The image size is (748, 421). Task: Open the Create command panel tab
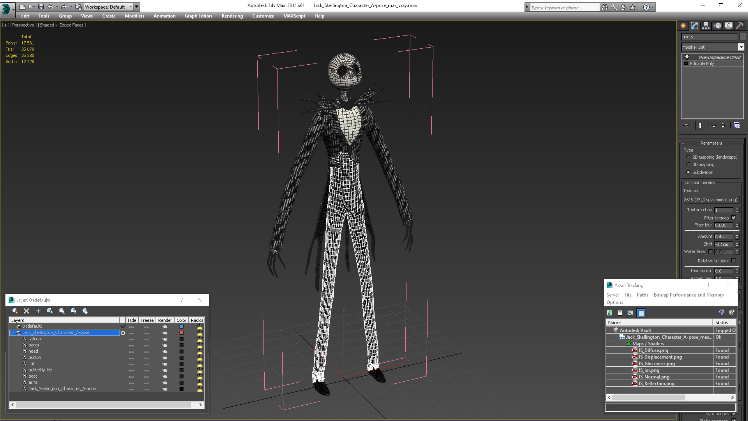coord(684,26)
